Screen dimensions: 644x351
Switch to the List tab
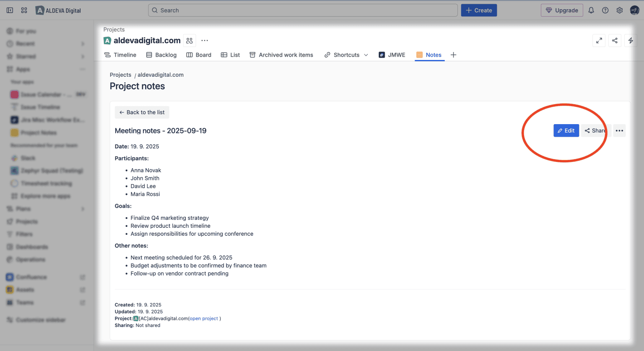tap(230, 55)
